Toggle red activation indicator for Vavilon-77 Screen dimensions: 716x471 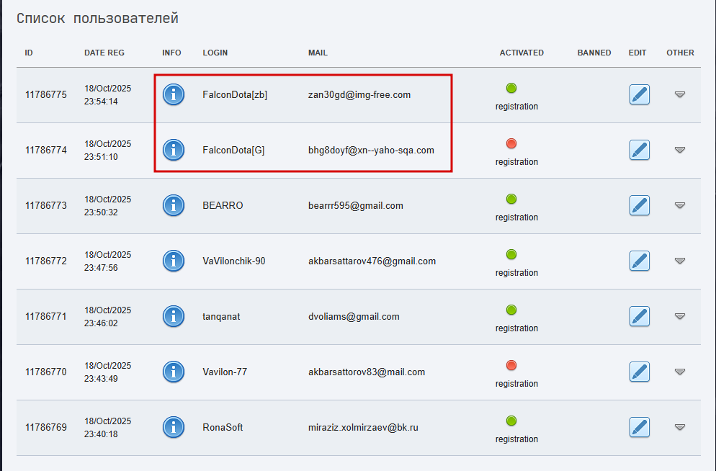pos(511,365)
